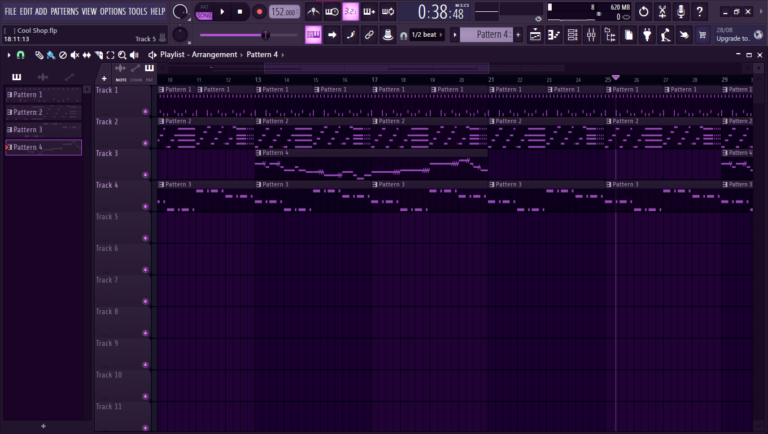Open the Playlist view
Image resolution: width=768 pixels, height=434 pixels.
tap(535, 35)
